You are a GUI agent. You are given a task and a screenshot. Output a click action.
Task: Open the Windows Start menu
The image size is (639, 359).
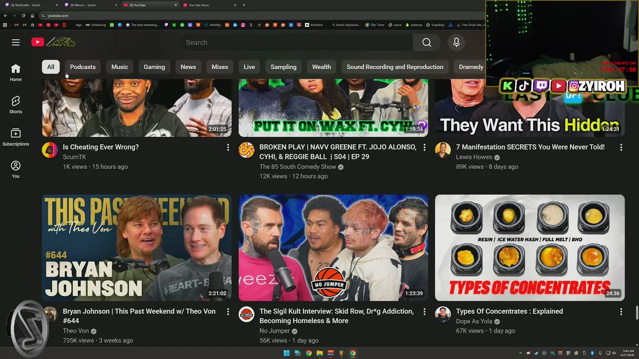[x=287, y=353]
